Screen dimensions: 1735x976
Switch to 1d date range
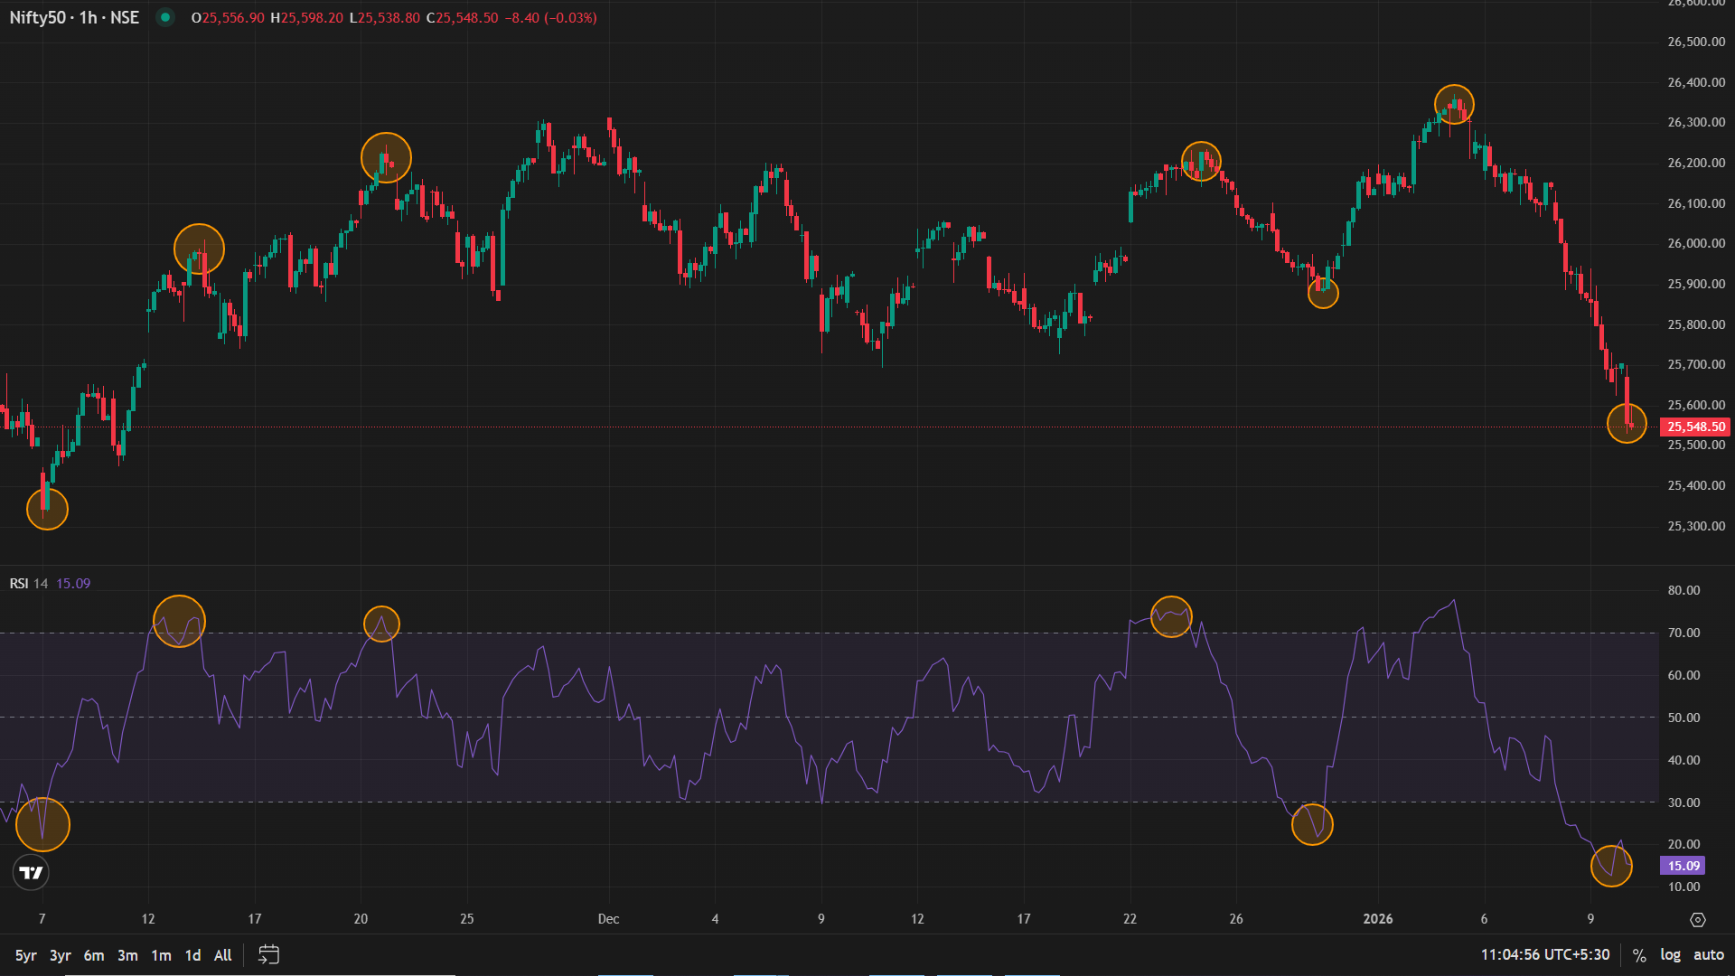click(x=192, y=954)
